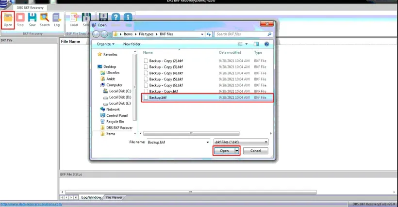Click the blue question mark help toolbar icon
This screenshot has width=398, height=207.
tap(116, 17)
